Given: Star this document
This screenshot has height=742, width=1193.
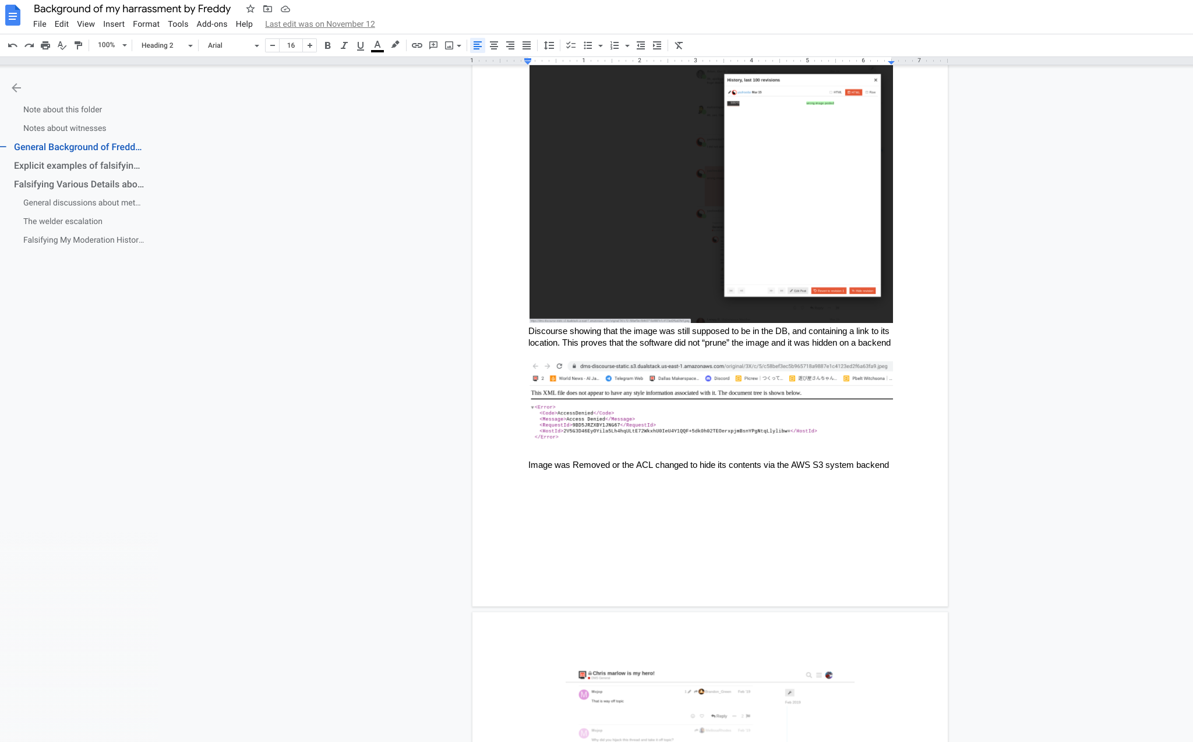Looking at the screenshot, I should (x=250, y=9).
